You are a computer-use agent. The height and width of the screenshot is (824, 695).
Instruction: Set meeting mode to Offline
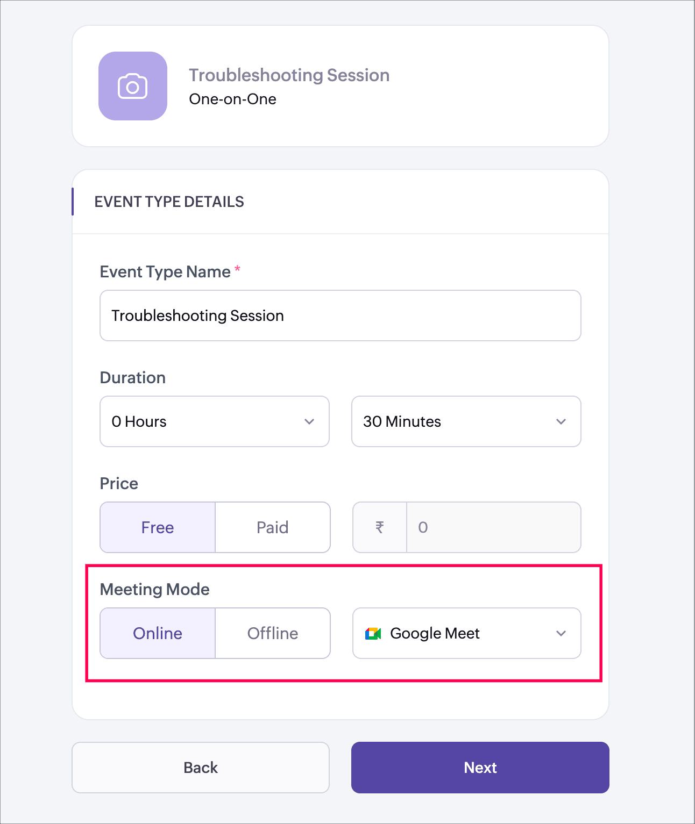[x=273, y=633]
